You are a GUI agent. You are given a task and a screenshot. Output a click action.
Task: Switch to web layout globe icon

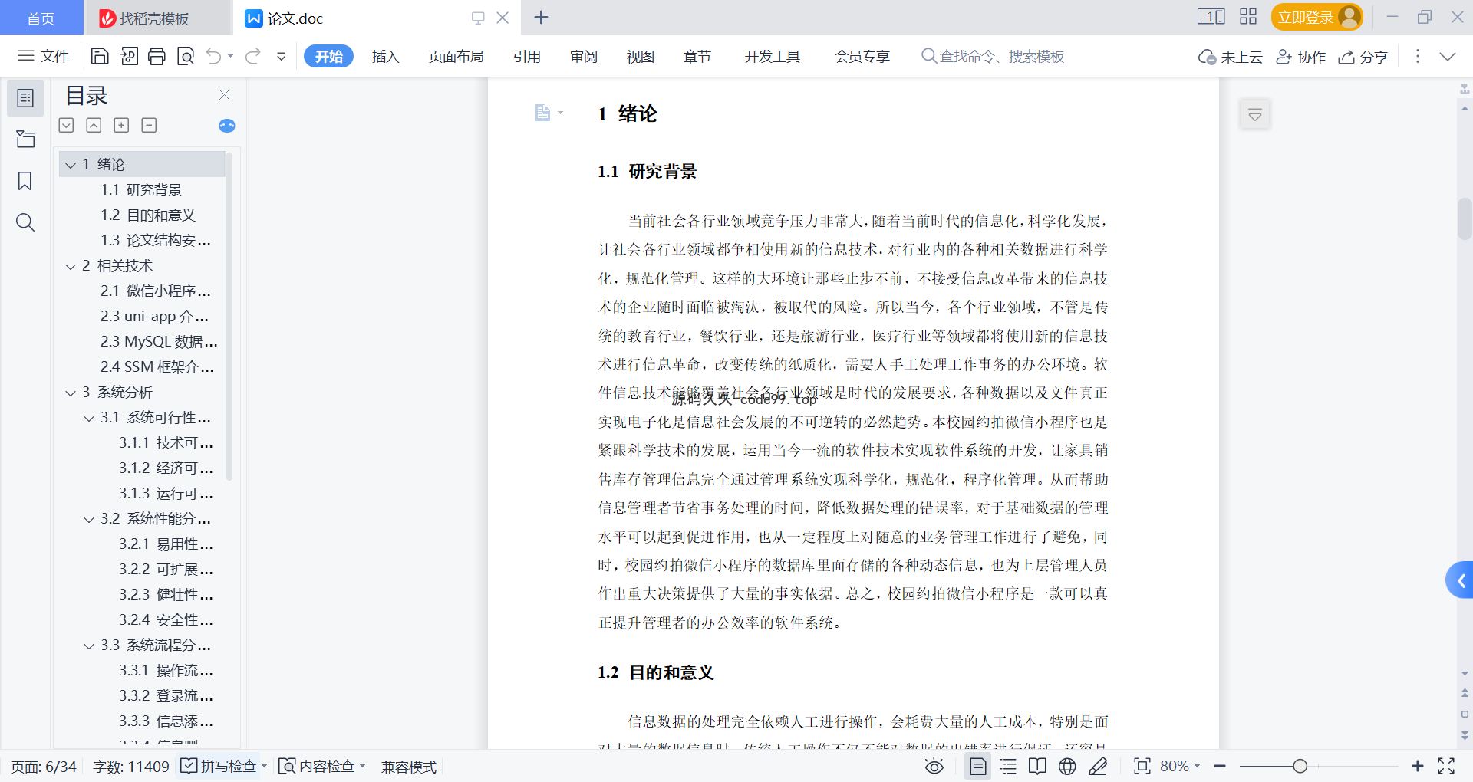pos(1067,766)
